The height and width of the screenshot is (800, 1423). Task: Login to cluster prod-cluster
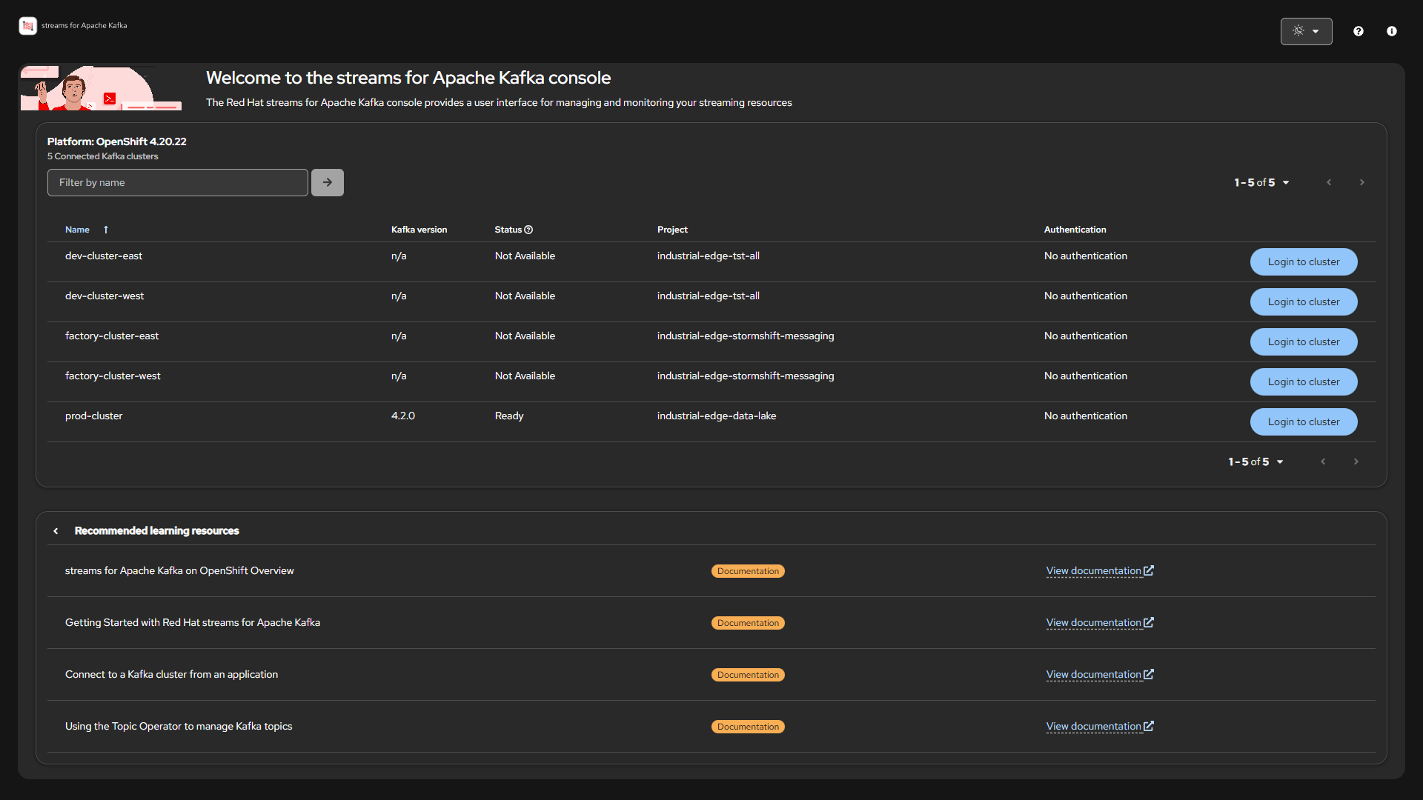point(1304,421)
